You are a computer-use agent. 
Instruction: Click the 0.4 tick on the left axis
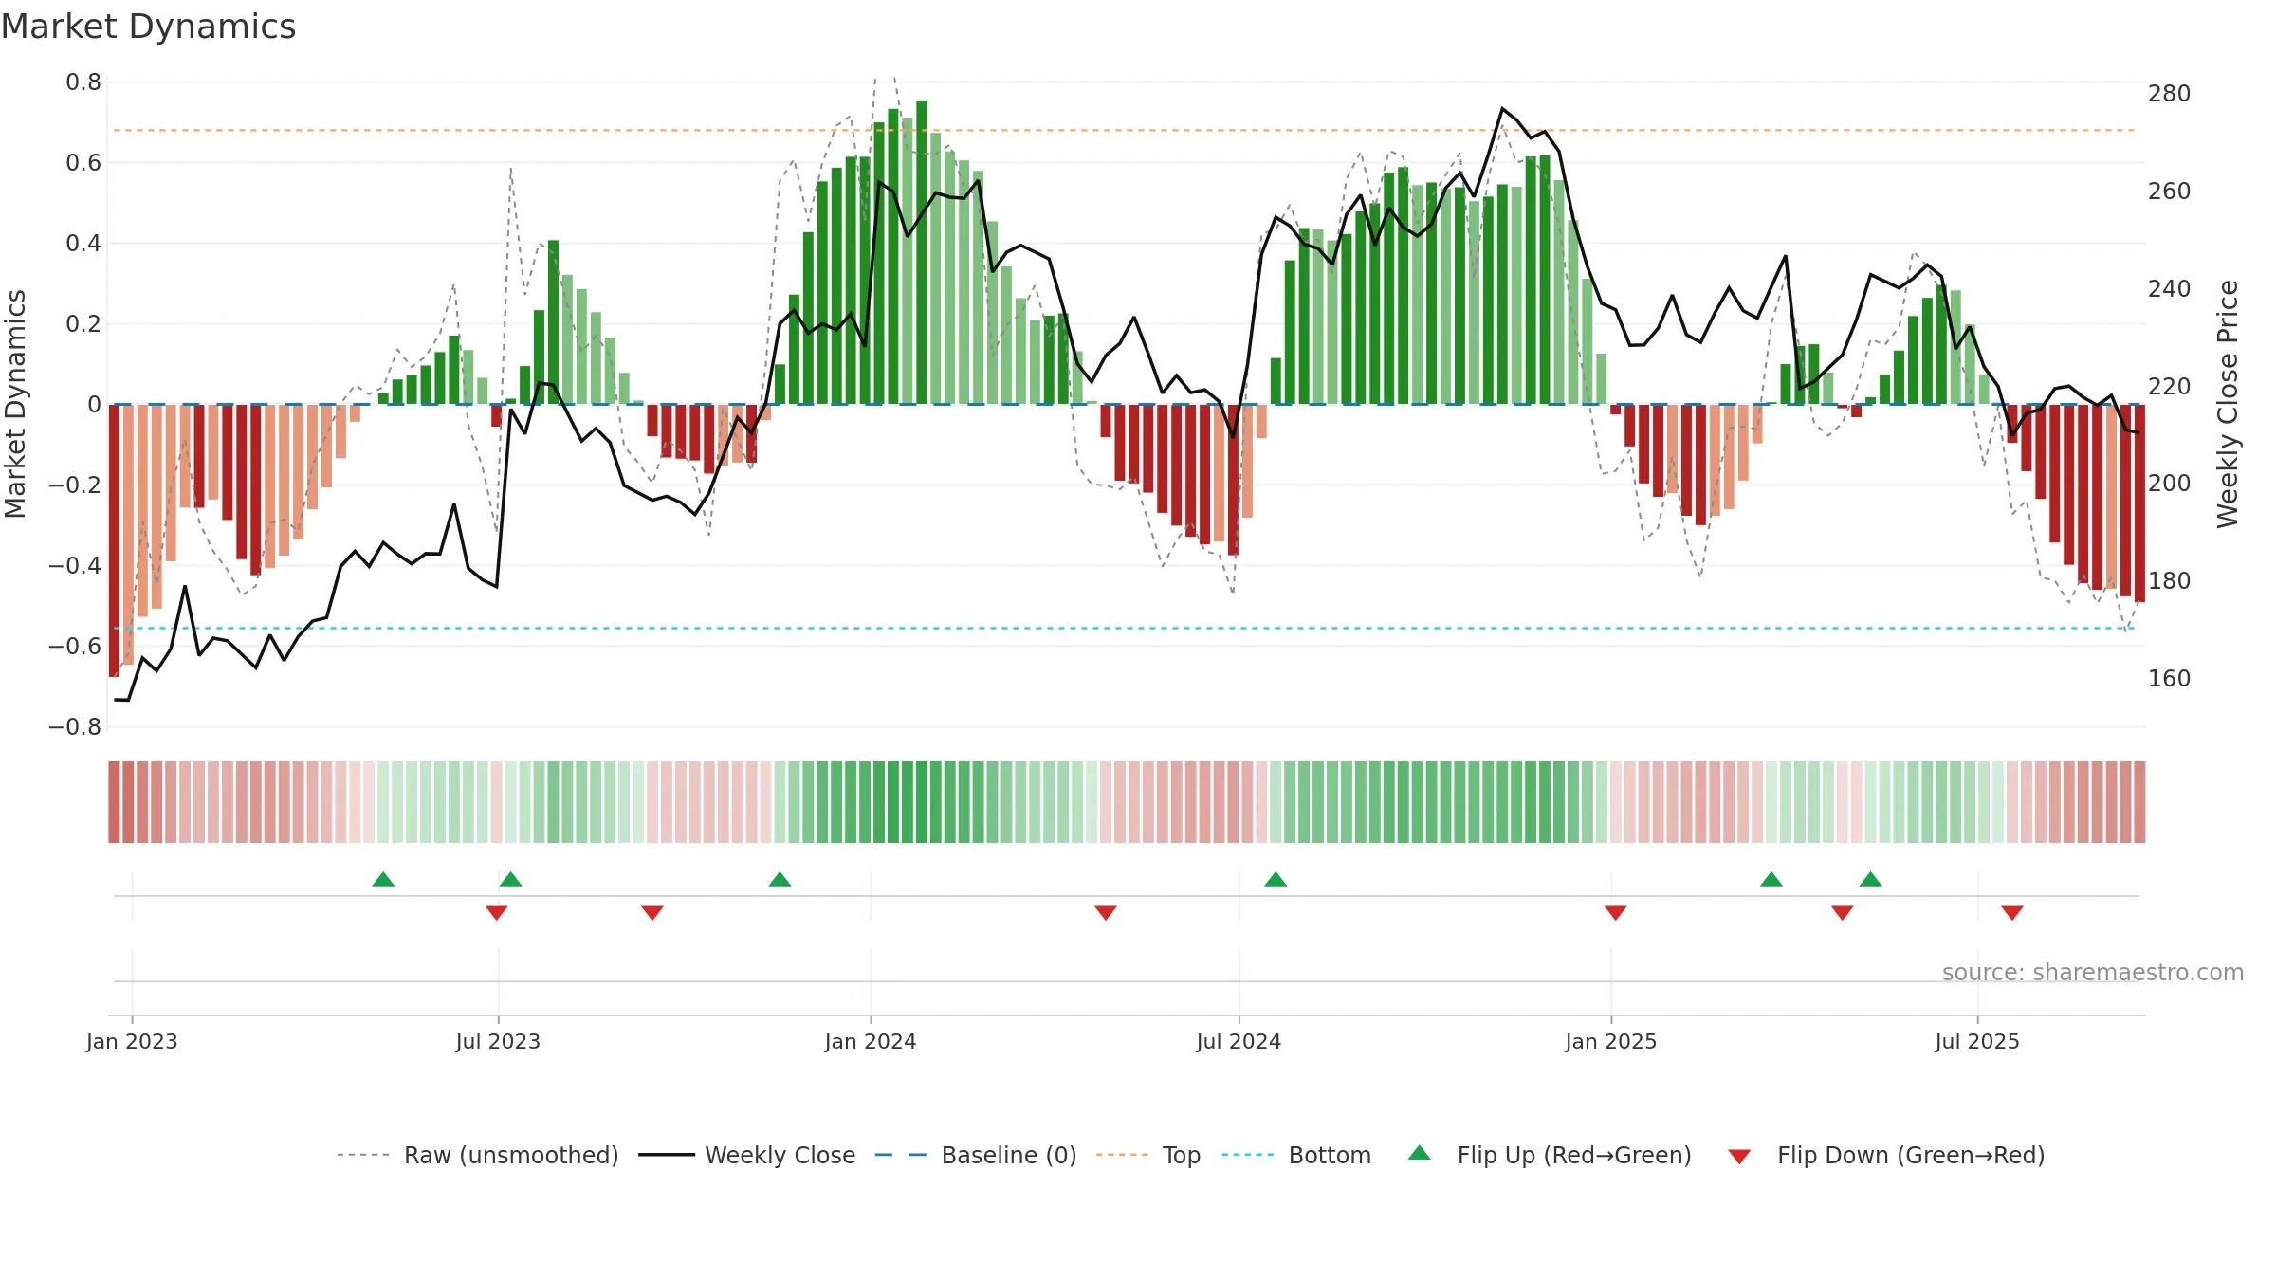[x=83, y=244]
